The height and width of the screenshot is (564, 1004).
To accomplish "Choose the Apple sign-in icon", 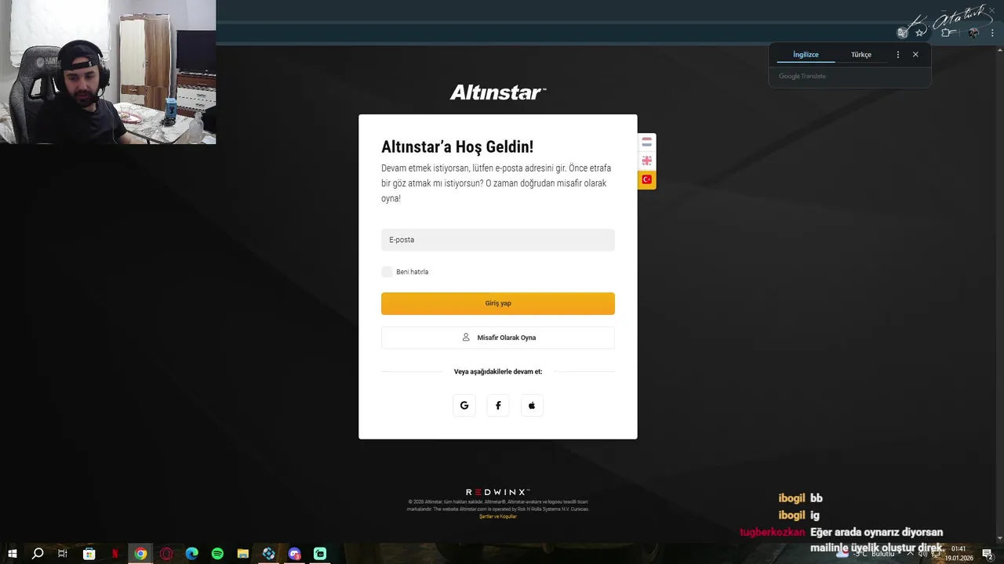I will click(x=532, y=405).
